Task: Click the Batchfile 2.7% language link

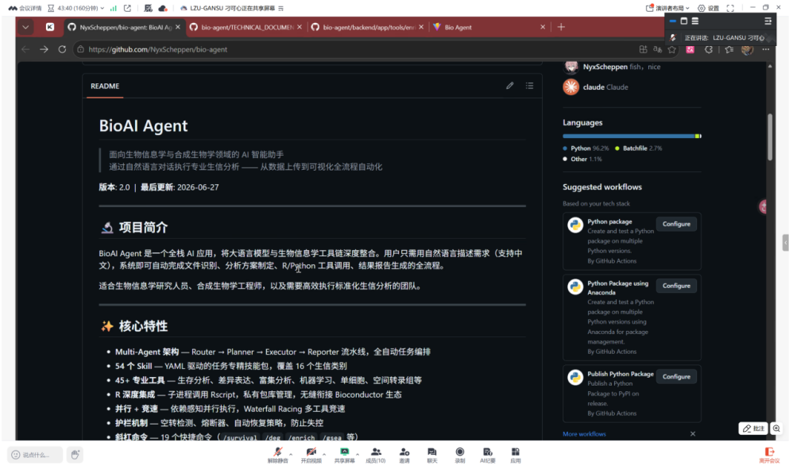Action: [x=639, y=148]
